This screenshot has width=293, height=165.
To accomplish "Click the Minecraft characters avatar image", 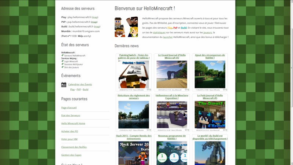I will [x=126, y=27].
